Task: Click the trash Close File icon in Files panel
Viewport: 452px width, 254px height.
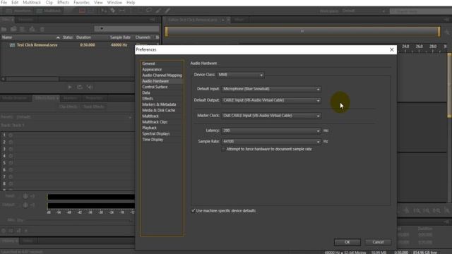Action: [x=42, y=29]
